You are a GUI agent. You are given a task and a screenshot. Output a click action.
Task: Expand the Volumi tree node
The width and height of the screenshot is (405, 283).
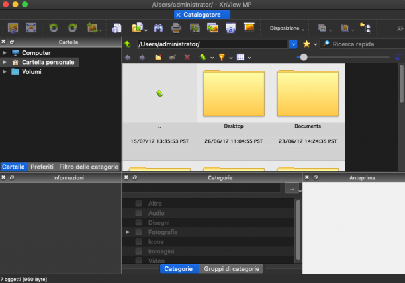click(5, 71)
